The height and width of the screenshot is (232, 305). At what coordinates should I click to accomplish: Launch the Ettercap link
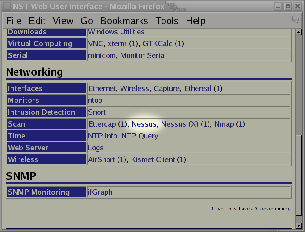(x=102, y=124)
